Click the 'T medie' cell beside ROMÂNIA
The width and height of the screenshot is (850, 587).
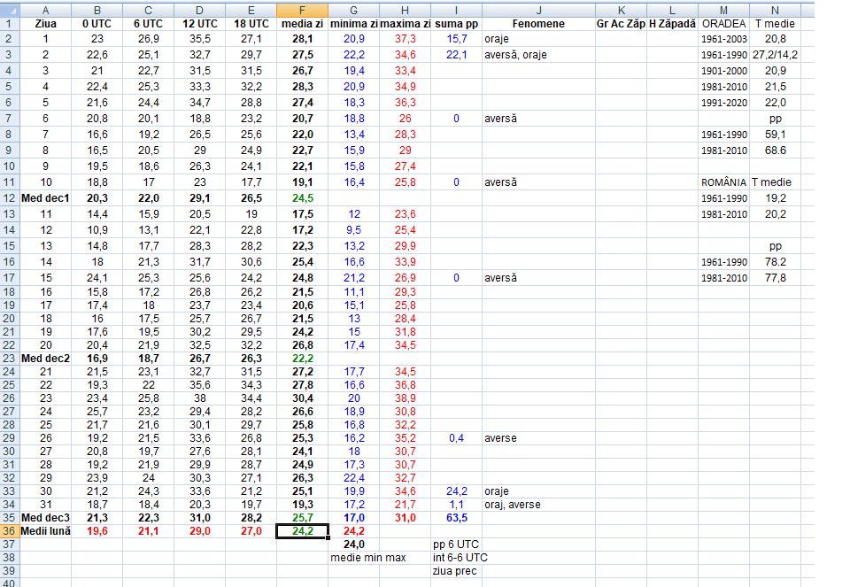click(776, 182)
